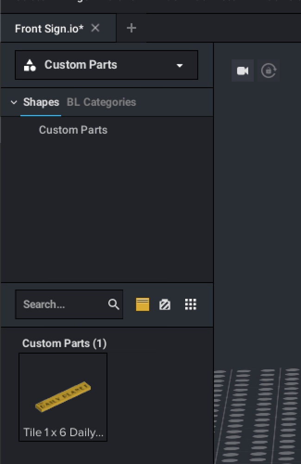Click the Search parts input field
The height and width of the screenshot is (464, 301).
[x=63, y=304]
